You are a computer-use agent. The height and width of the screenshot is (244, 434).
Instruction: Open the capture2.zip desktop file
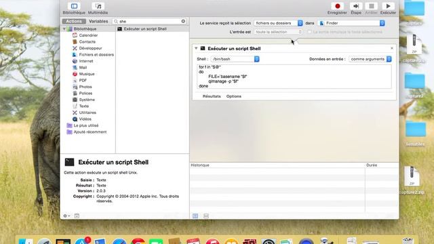tap(412, 180)
